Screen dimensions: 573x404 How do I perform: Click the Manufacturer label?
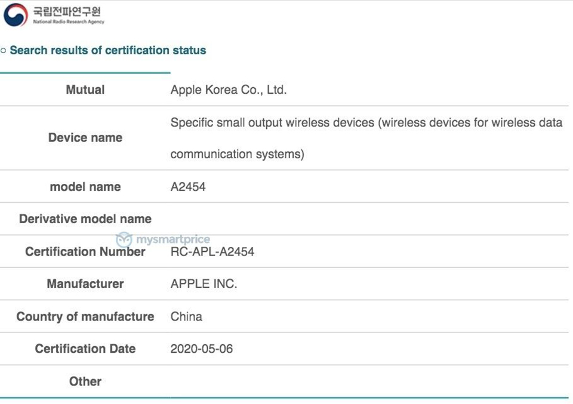point(85,284)
